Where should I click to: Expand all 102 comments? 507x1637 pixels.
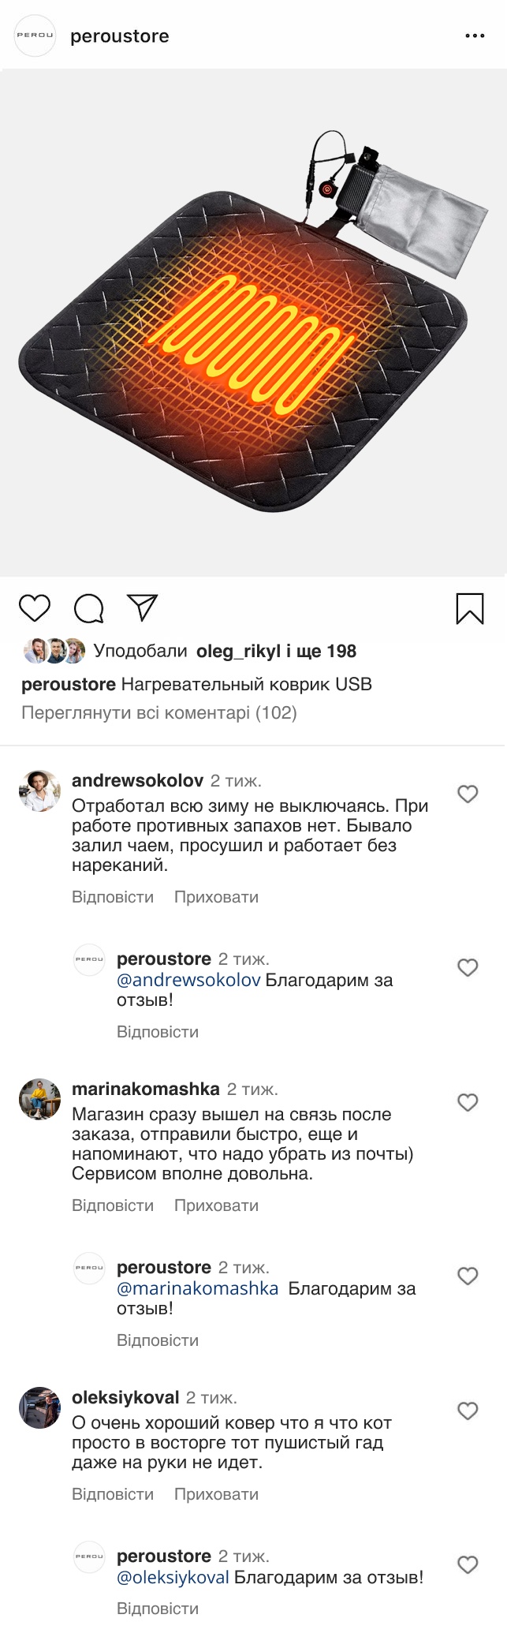coord(159,713)
